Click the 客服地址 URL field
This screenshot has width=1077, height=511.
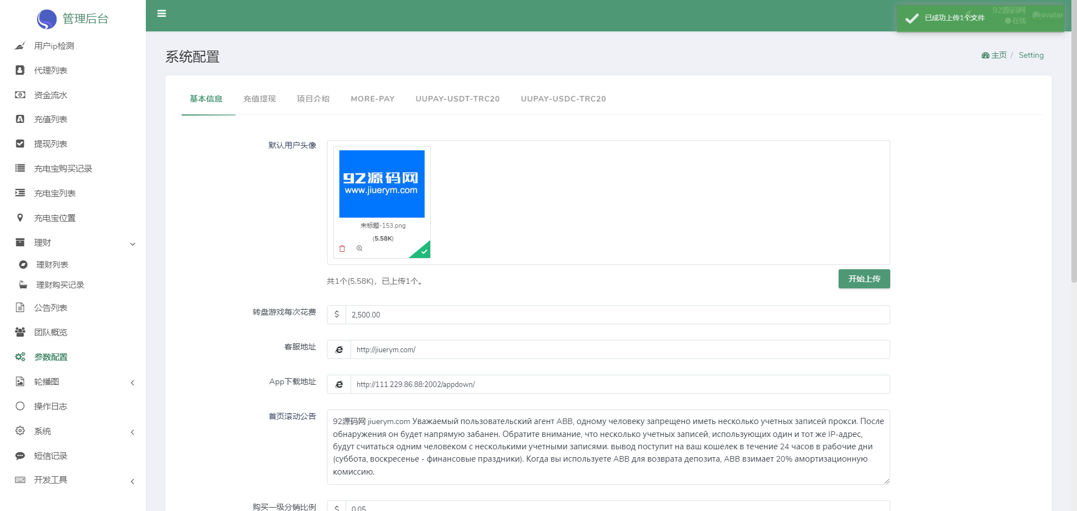pos(620,349)
